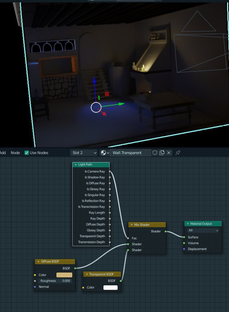Click the Ray Depth output socket
The width and height of the screenshot is (229, 312).
110,219
